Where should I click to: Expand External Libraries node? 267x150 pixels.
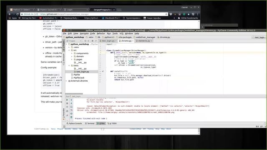[67, 81]
